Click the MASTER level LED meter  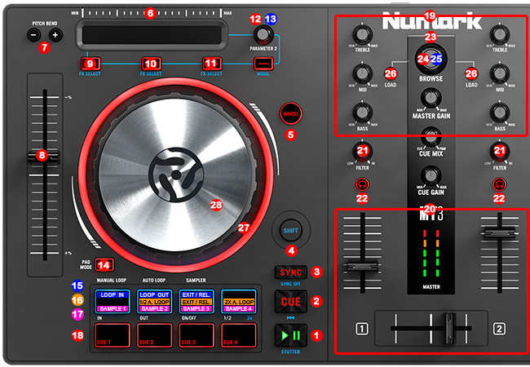tap(431, 253)
